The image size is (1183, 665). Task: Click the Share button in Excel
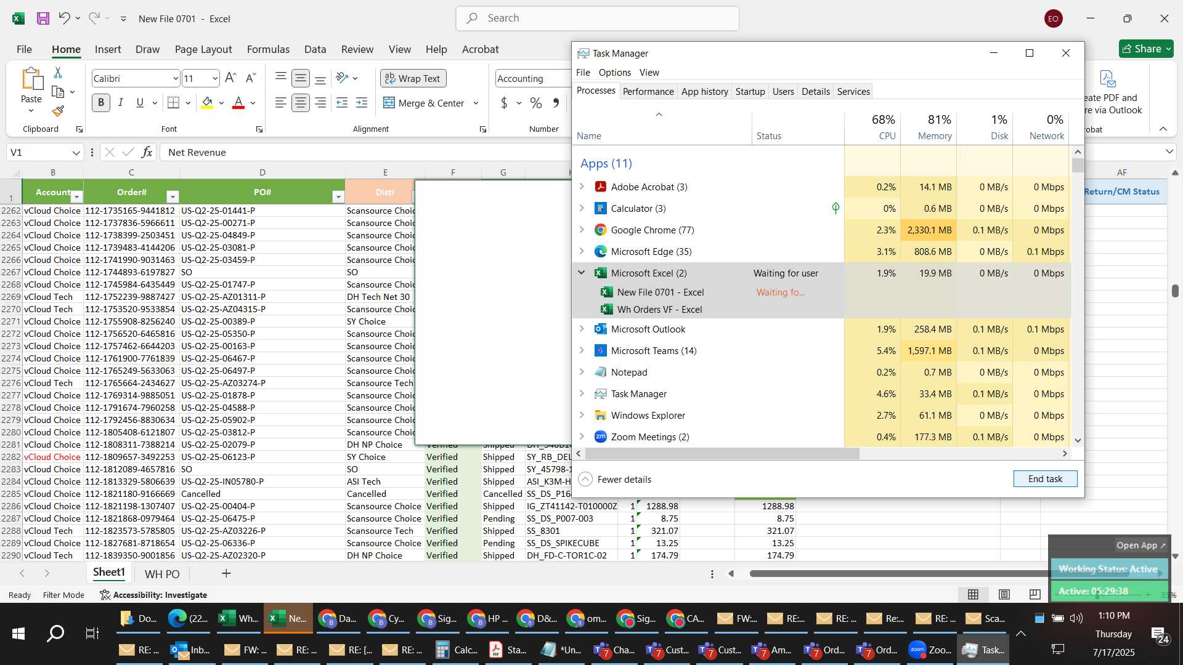pyautogui.click(x=1146, y=49)
